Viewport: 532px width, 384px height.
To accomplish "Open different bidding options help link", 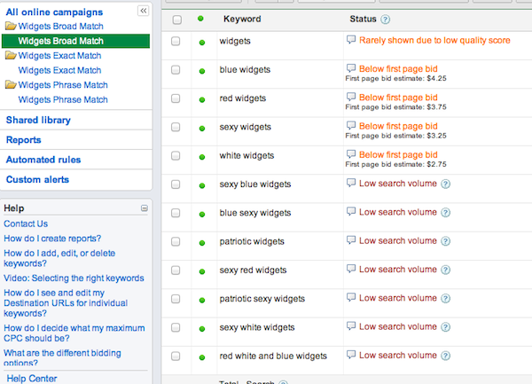I will 62,357.
